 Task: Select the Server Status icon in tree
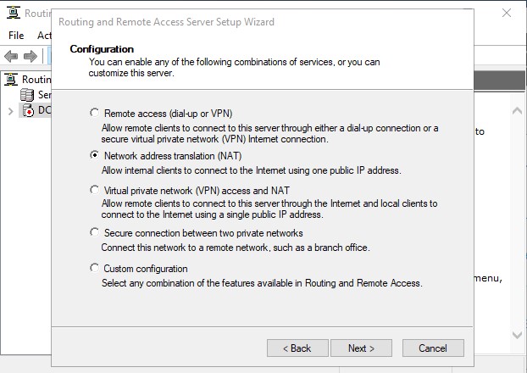[x=27, y=95]
